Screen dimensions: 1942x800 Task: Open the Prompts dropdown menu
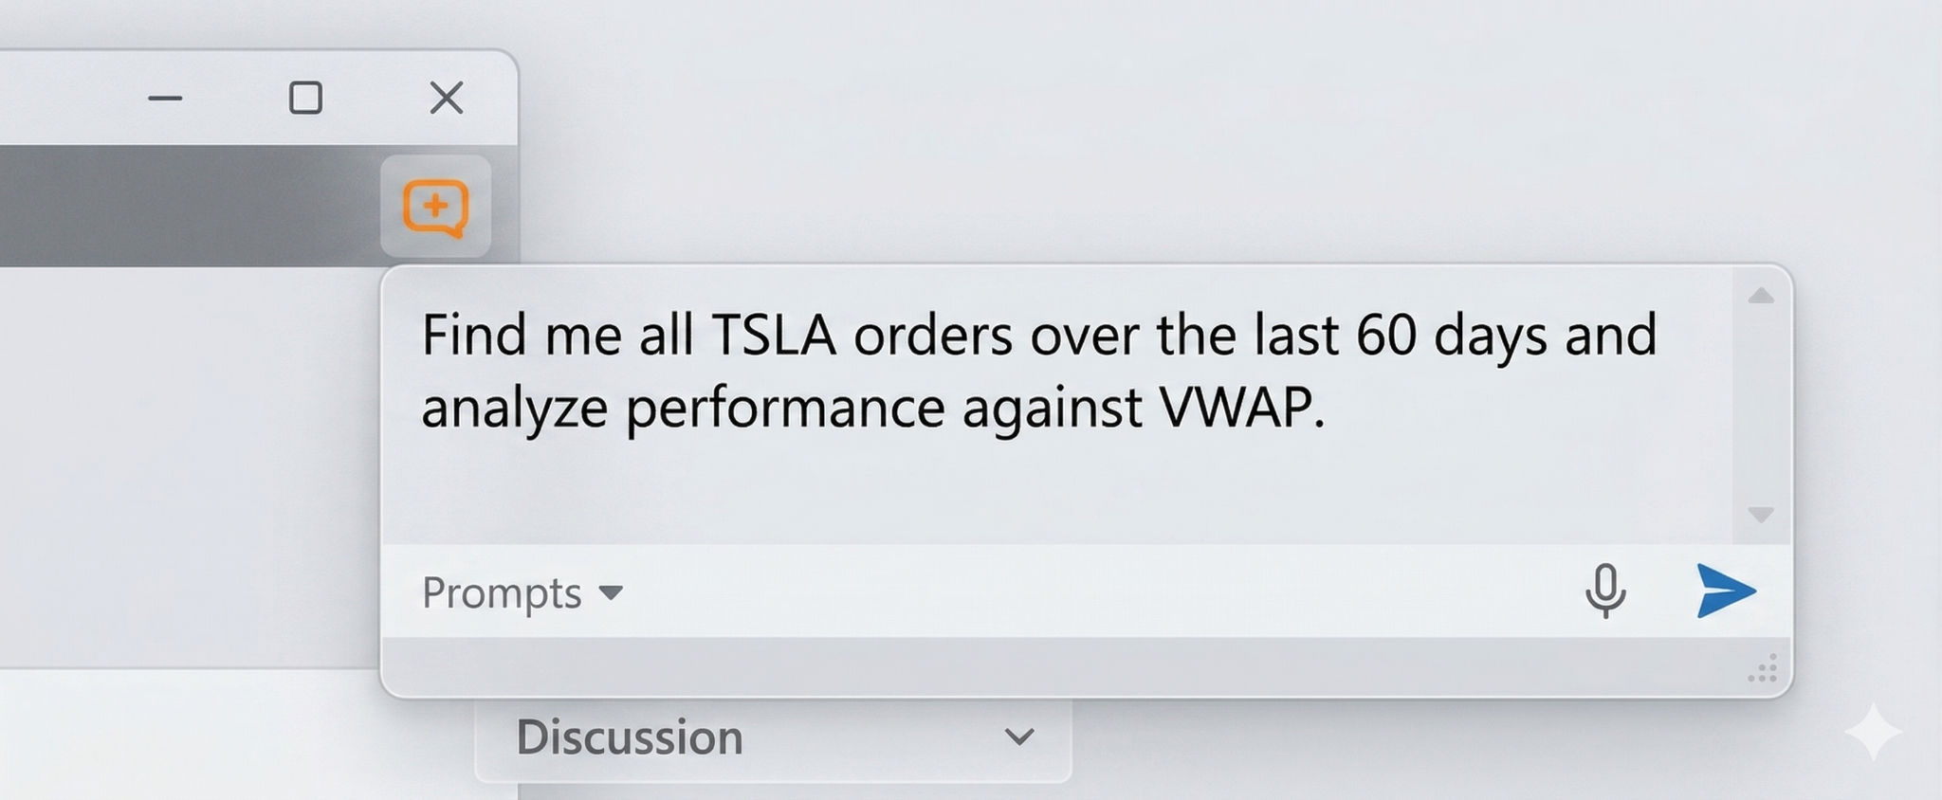[x=502, y=593]
